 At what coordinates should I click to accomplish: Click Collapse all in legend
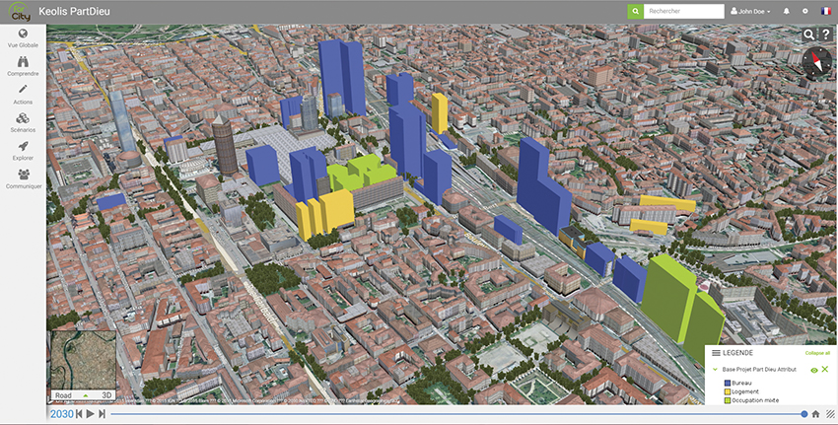click(817, 353)
